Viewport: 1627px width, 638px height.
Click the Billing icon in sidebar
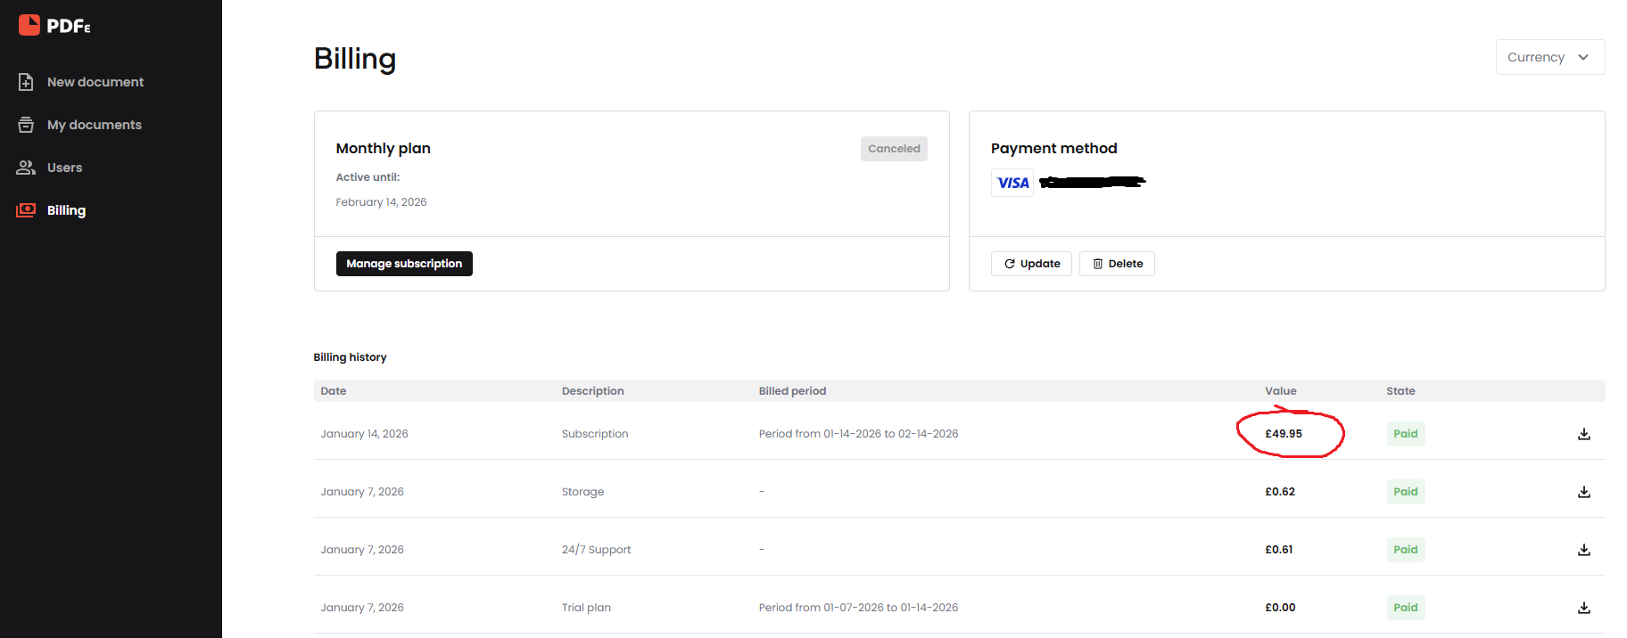point(26,210)
